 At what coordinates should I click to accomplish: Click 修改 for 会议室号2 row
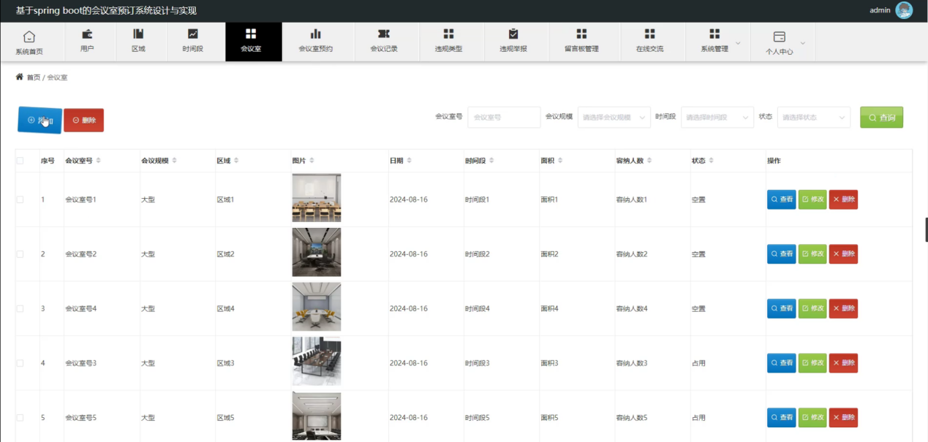(x=812, y=254)
